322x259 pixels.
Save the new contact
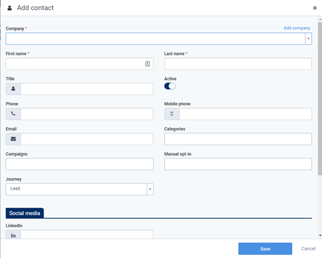pos(265,249)
